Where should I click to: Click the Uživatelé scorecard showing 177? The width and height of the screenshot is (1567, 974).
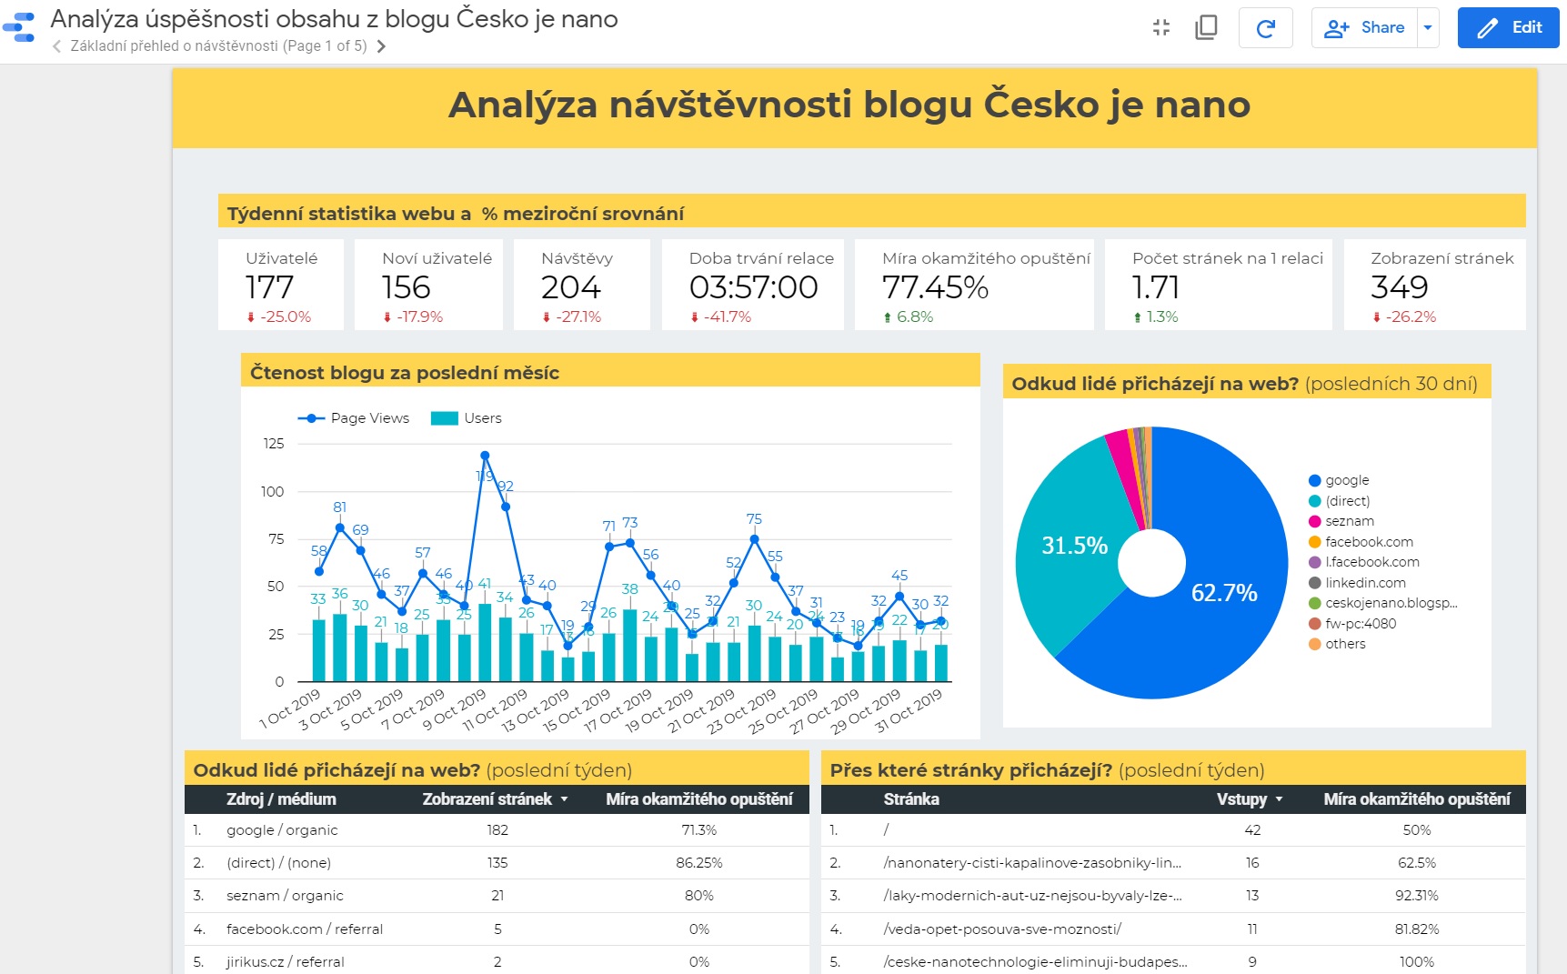[281, 285]
